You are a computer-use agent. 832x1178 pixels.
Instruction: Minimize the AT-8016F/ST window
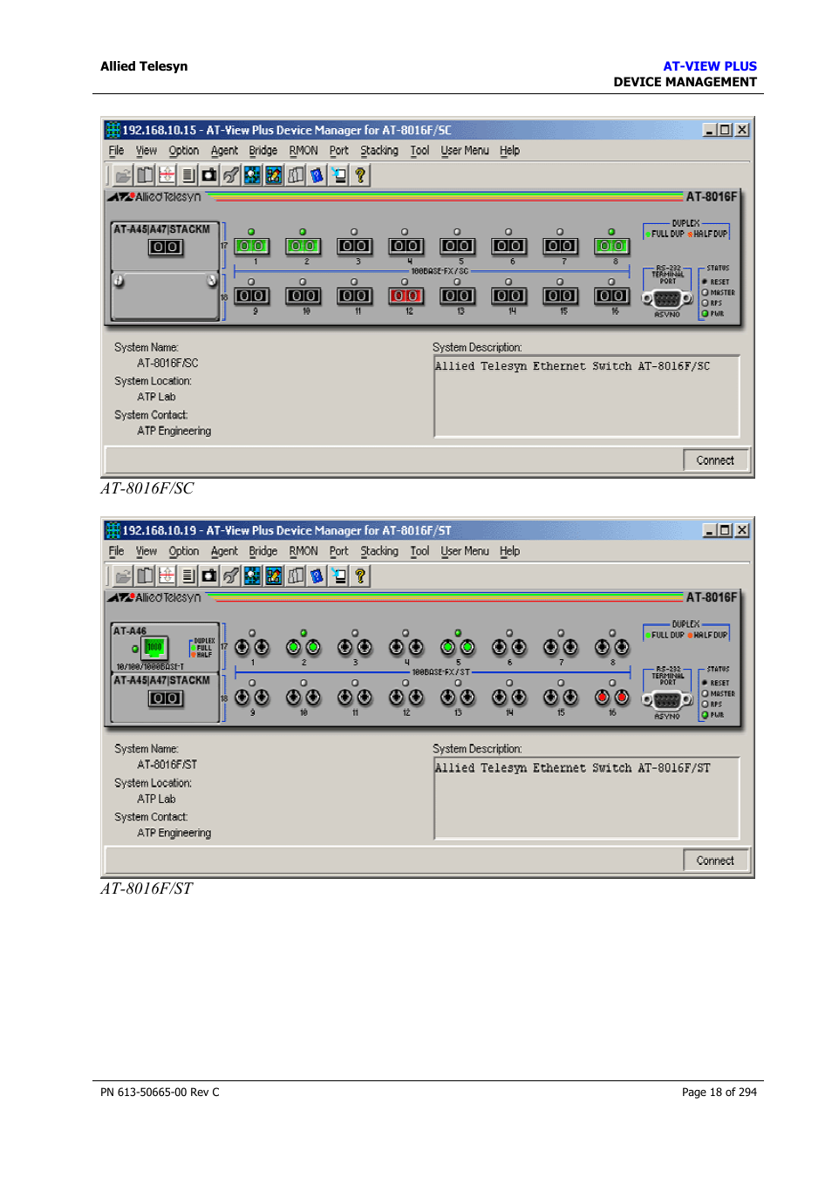click(710, 530)
